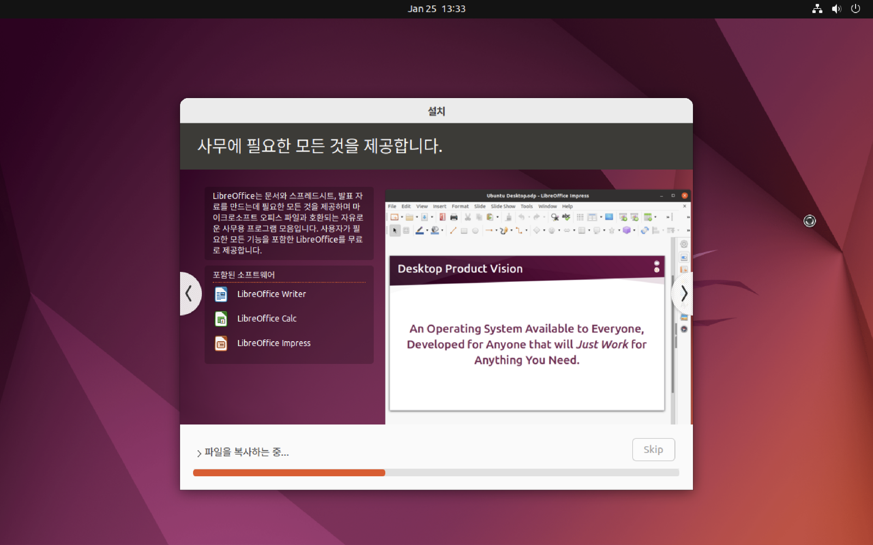Viewport: 873px width, 545px height.
Task: Expand the 파일을 복사하는 중 details arrow
Action: (x=199, y=453)
